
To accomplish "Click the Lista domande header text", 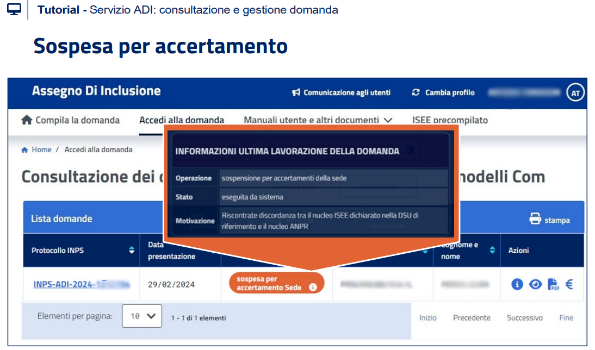I will [x=61, y=219].
